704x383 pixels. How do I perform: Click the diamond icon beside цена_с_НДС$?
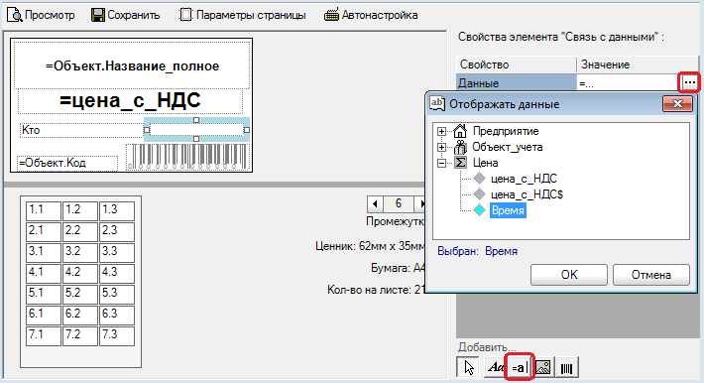480,194
